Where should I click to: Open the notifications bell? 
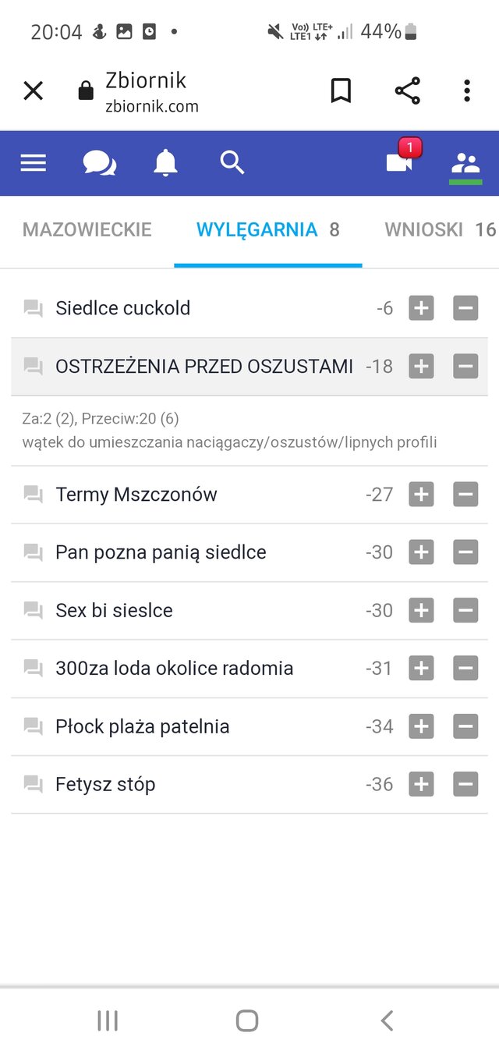pos(165,163)
